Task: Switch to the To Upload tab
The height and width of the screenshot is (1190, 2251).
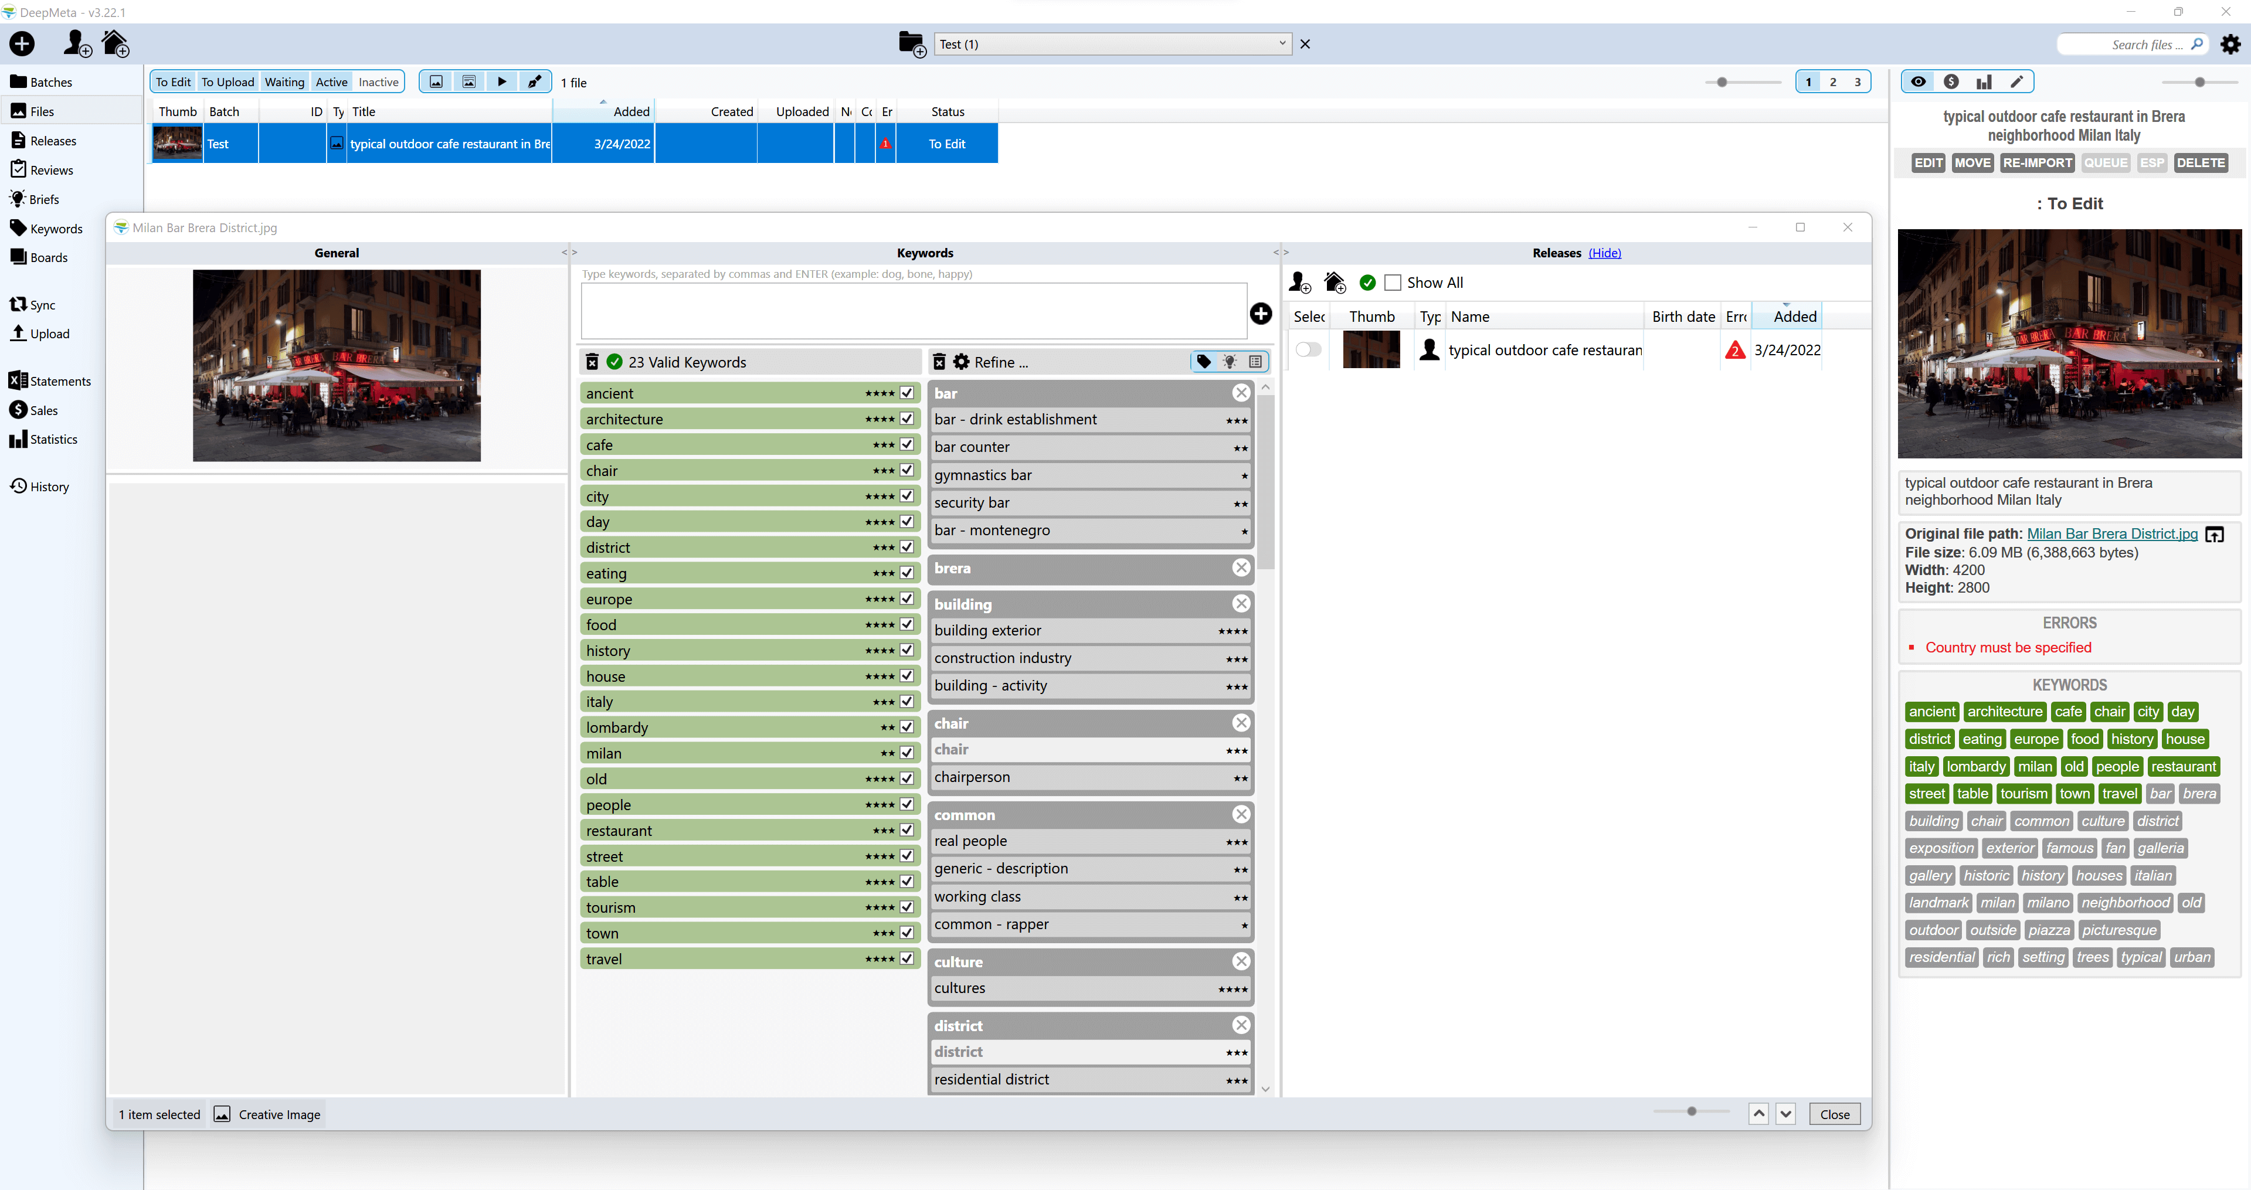Action: pyautogui.click(x=227, y=82)
